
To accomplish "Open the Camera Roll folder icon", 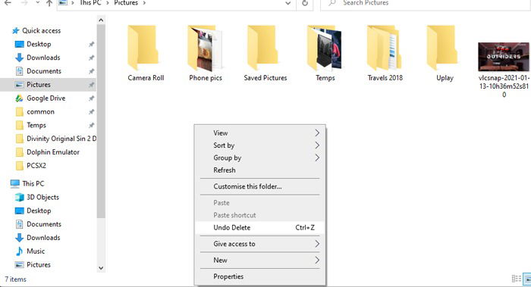I will click(x=143, y=48).
